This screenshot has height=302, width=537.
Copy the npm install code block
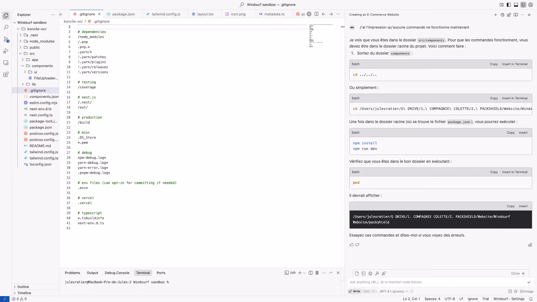(x=511, y=133)
